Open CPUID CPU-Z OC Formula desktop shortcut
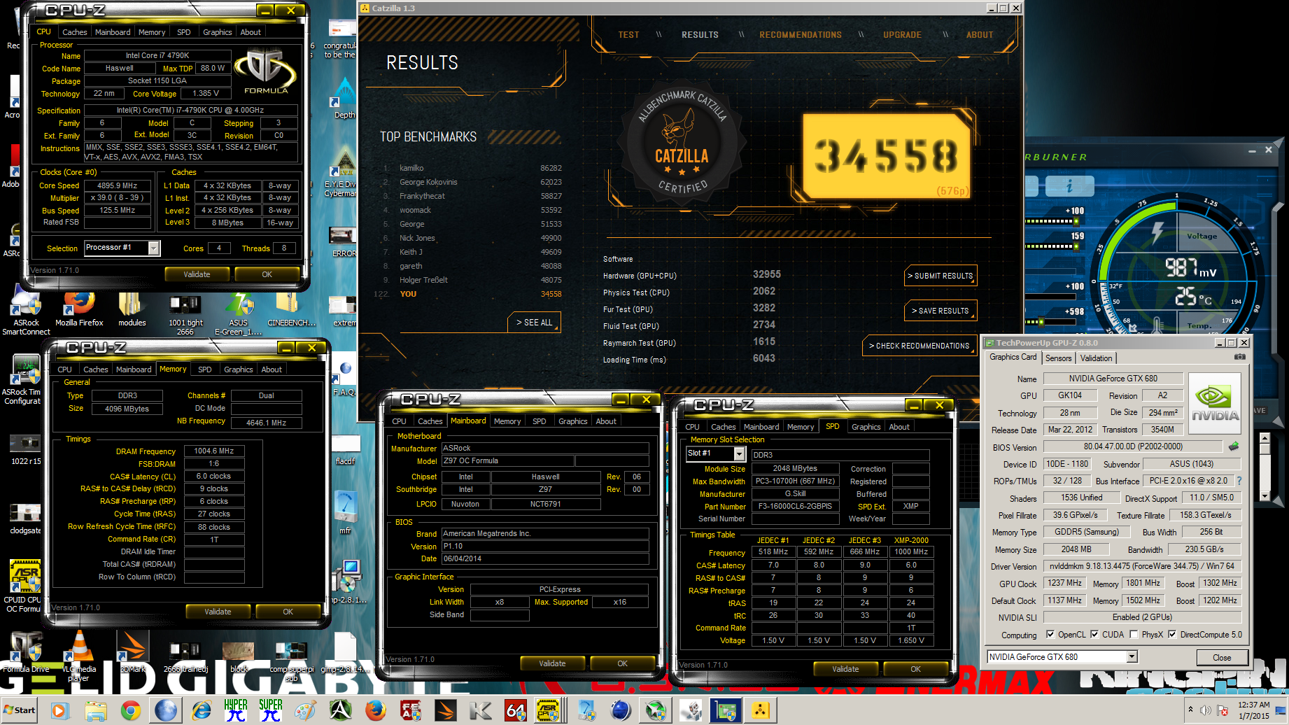Viewport: 1289px width, 725px height. tap(24, 586)
